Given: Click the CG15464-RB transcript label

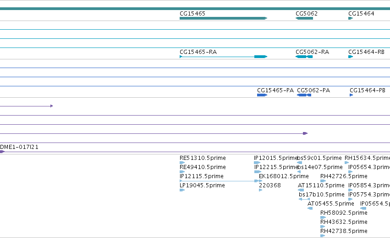Looking at the screenshot, I should (x=366, y=52).
